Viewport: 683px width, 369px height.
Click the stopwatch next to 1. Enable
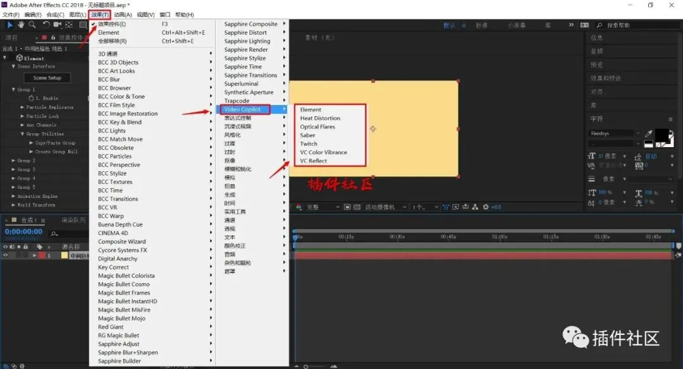[x=31, y=99]
